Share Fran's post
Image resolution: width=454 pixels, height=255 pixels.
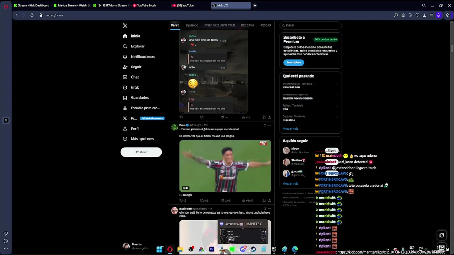[x=270, y=200]
